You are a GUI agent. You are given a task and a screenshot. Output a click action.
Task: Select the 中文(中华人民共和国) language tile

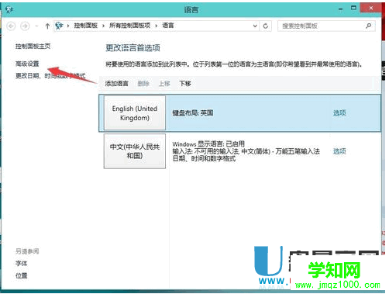[135, 151]
